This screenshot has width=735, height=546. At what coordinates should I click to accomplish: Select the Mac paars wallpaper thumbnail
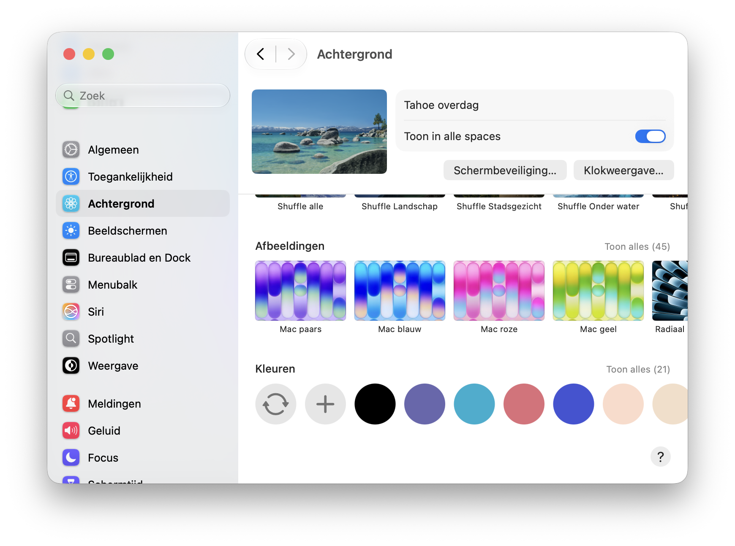coord(301,291)
